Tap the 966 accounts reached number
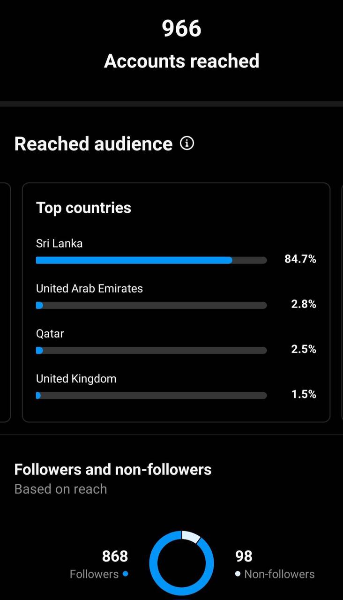The height and width of the screenshot is (600, 343). pyautogui.click(x=181, y=28)
